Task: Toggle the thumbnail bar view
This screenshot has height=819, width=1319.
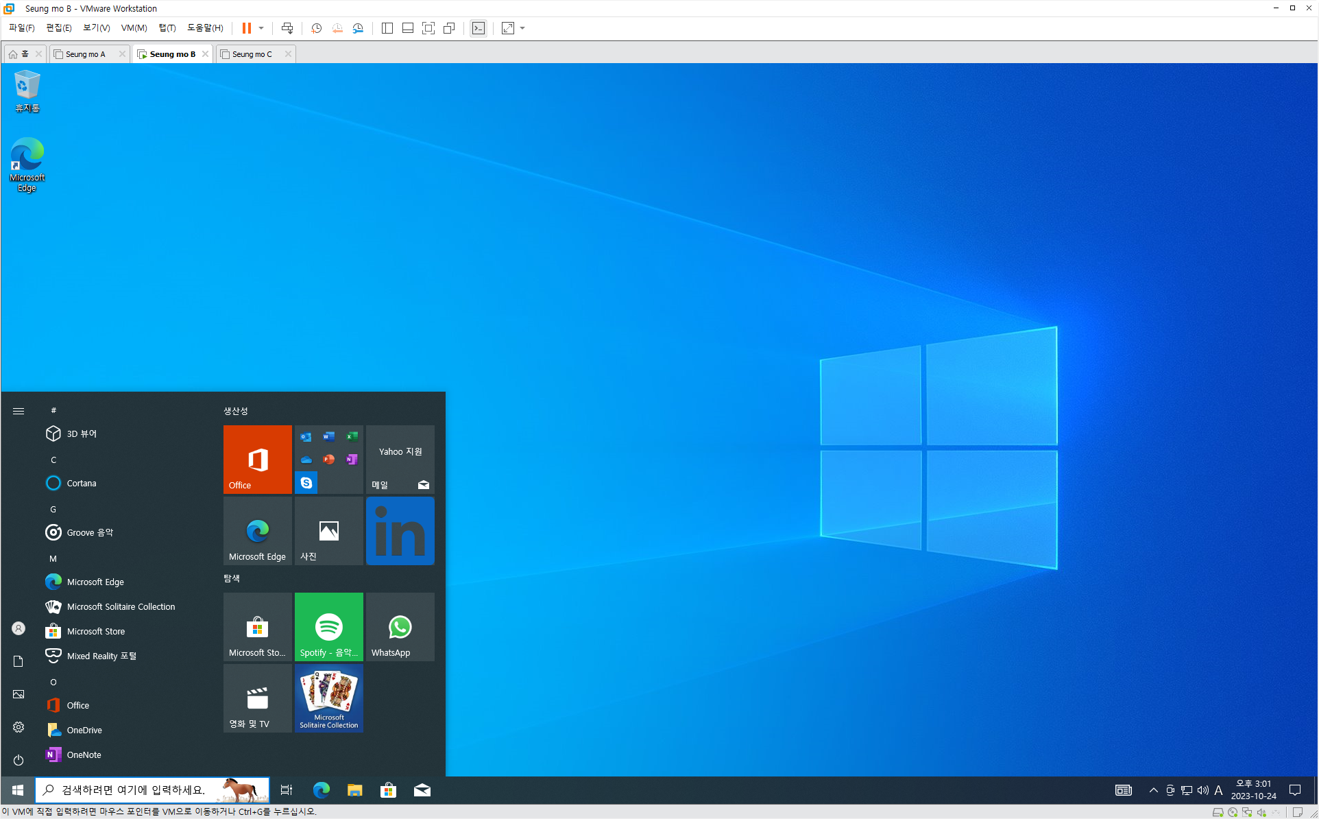Action: (x=407, y=28)
